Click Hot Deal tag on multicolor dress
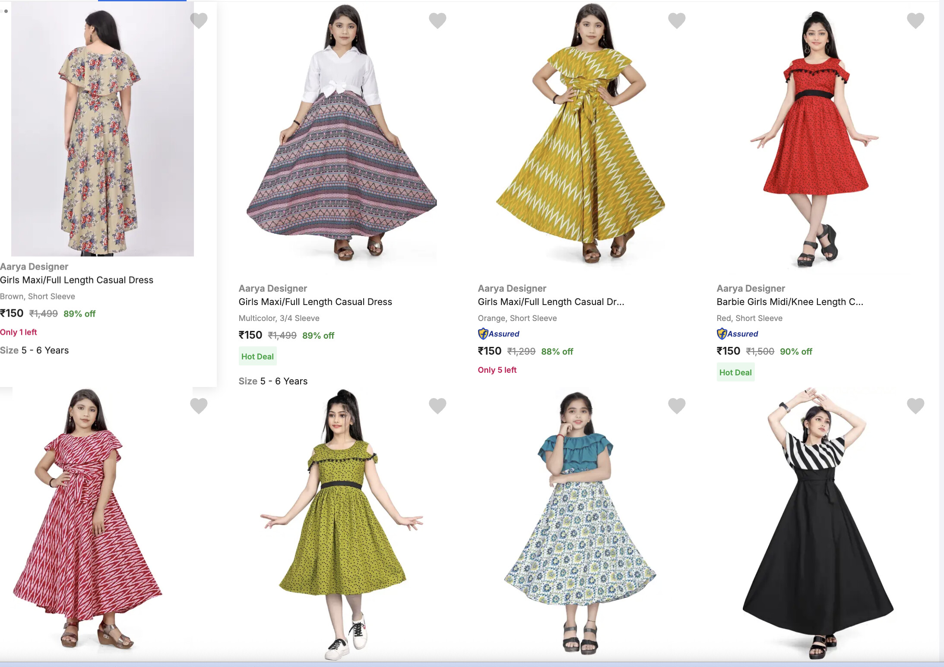Image resolution: width=944 pixels, height=667 pixels. [257, 356]
